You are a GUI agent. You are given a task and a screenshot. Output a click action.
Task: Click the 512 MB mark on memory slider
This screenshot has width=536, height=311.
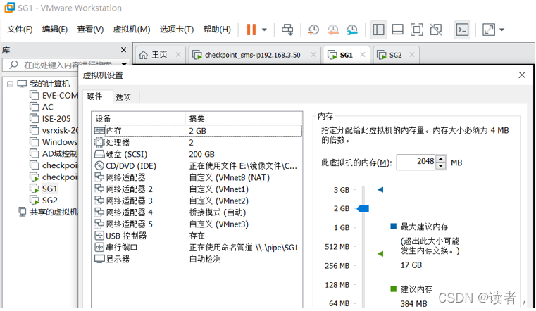pos(337,247)
